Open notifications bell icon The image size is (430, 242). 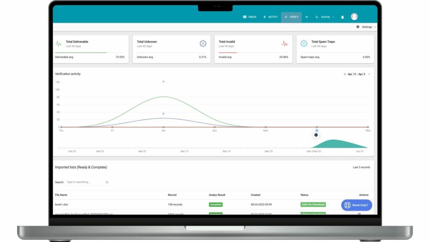tap(342, 17)
